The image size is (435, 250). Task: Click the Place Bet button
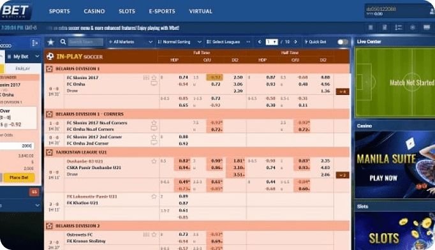(19, 177)
